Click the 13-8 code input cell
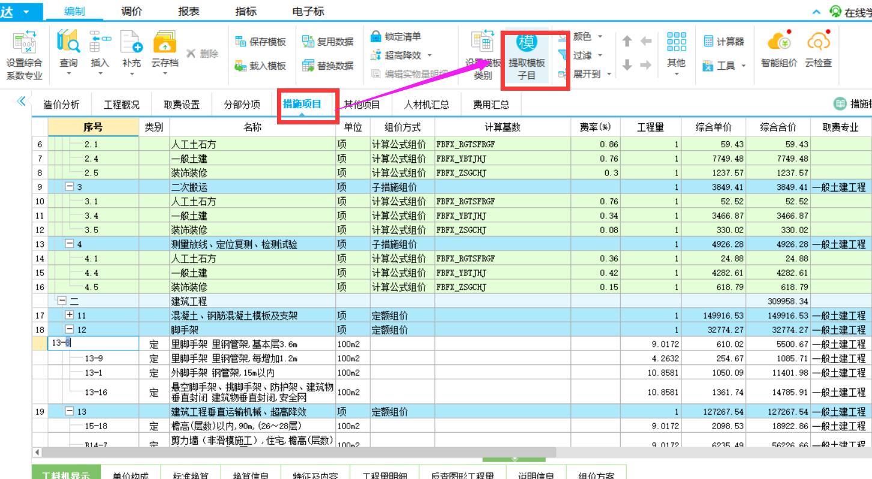This screenshot has height=479, width=872. coord(94,344)
